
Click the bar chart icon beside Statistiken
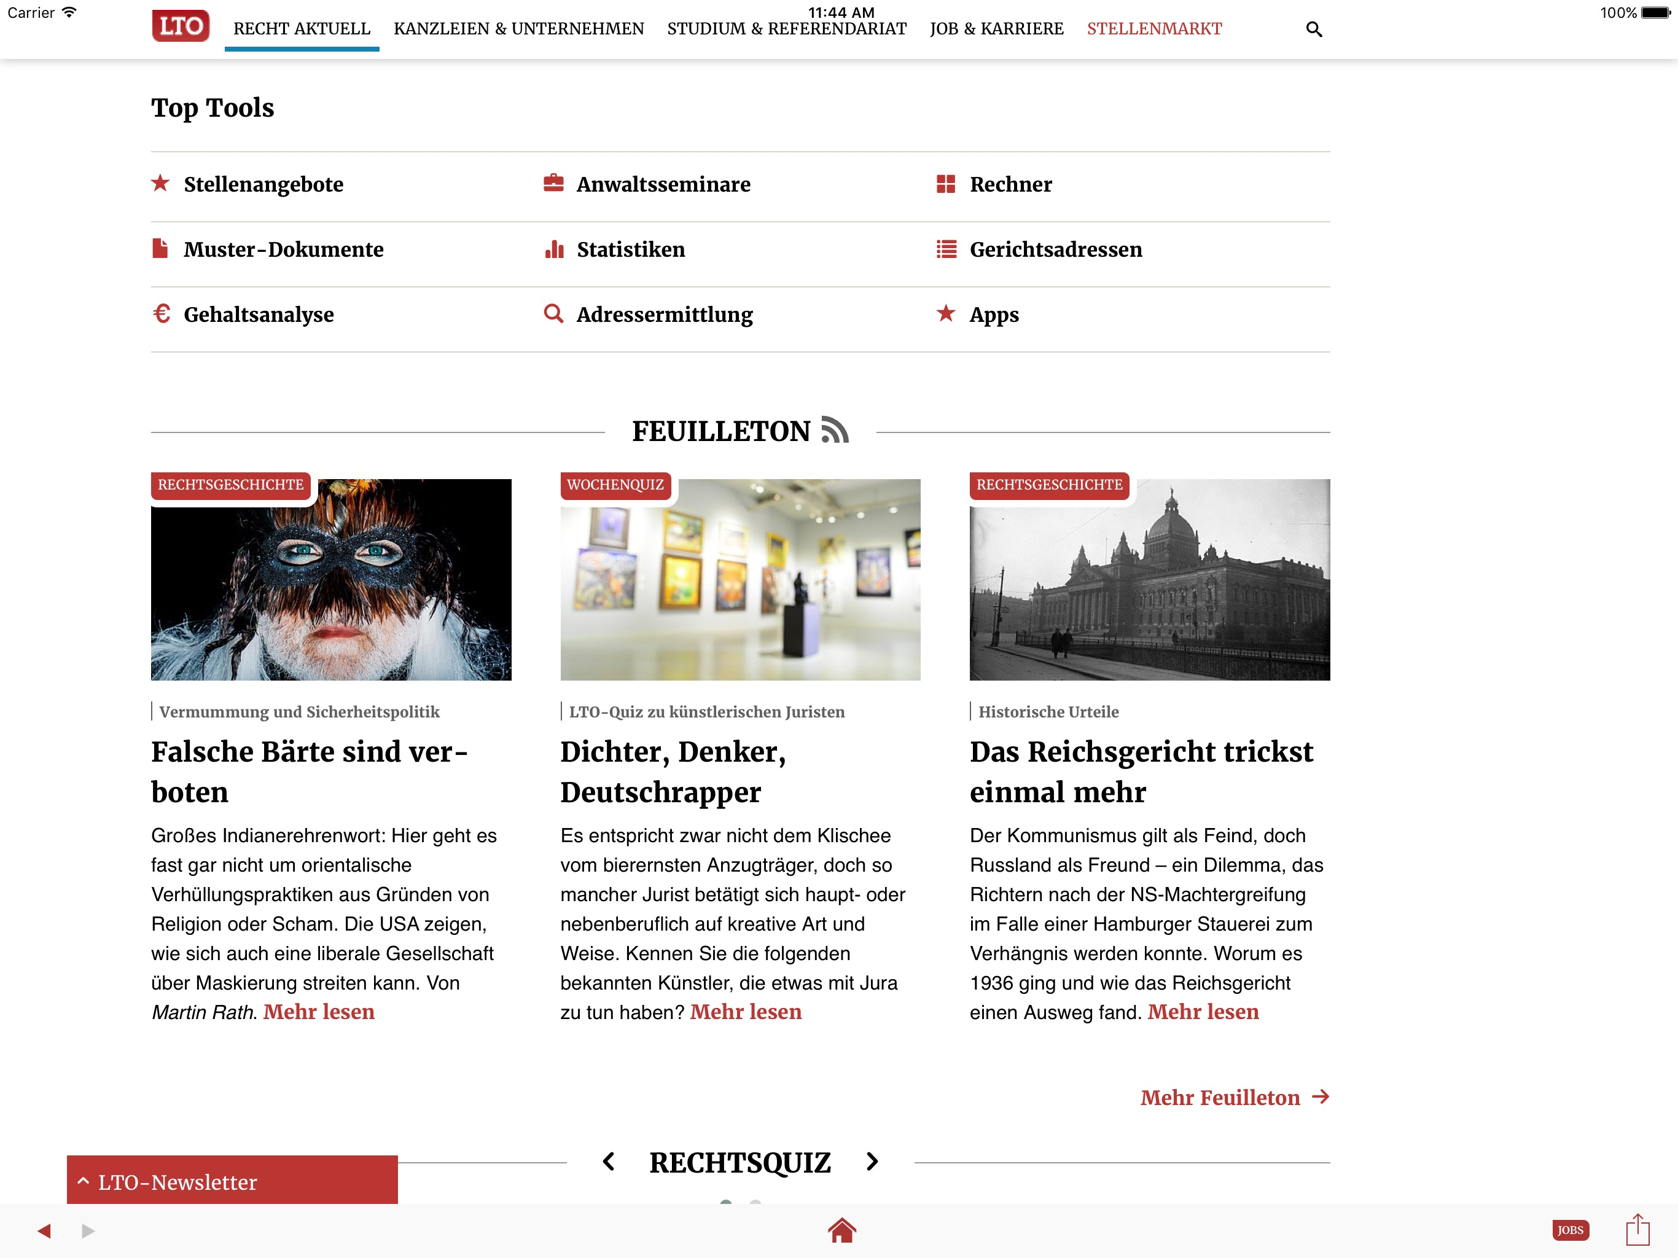554,249
